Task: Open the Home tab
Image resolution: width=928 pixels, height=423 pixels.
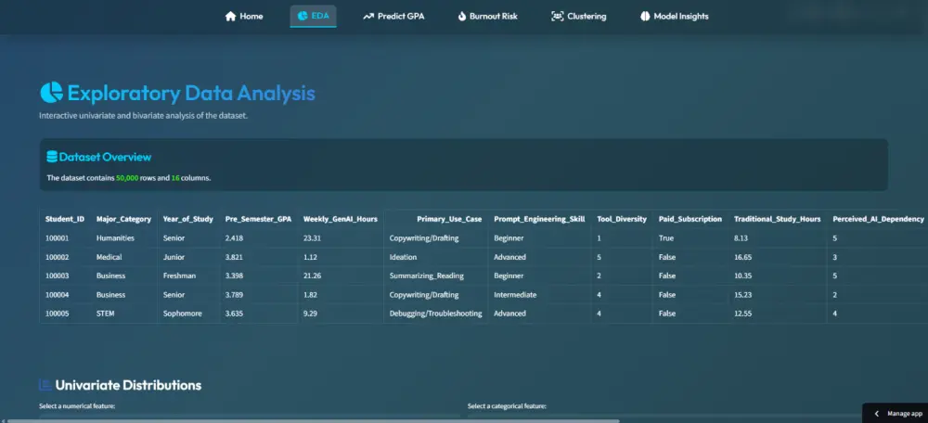Action: point(244,16)
